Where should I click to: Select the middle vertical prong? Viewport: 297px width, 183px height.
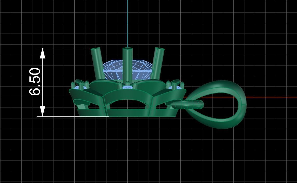(x=127, y=65)
